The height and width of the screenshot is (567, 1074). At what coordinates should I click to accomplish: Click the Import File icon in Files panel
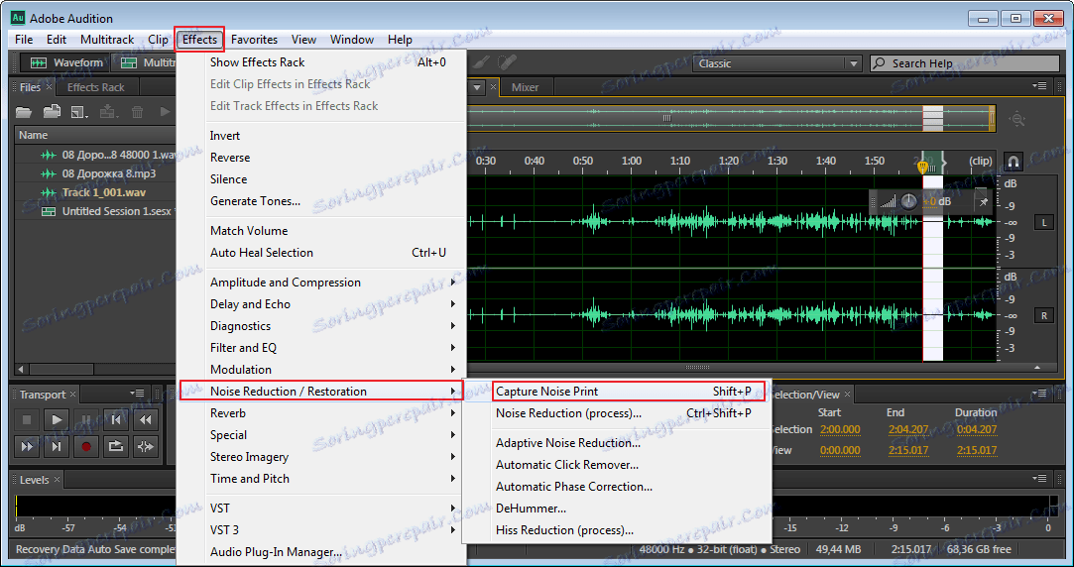coord(52,112)
